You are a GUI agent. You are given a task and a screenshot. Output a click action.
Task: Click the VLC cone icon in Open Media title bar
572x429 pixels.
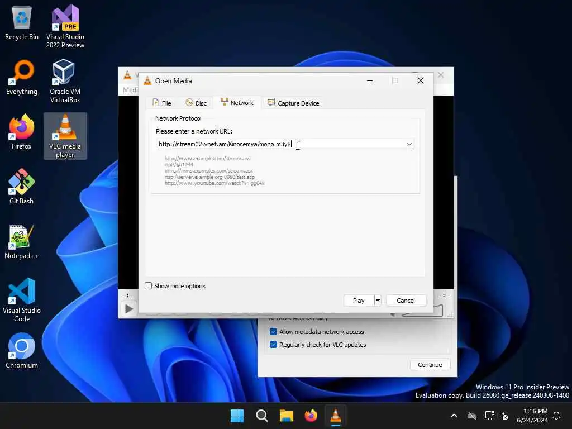coord(147,80)
